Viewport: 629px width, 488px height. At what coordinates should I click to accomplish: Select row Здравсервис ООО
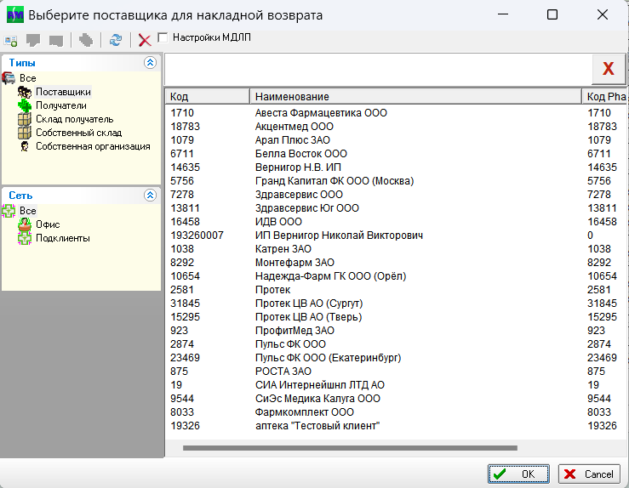(395, 195)
